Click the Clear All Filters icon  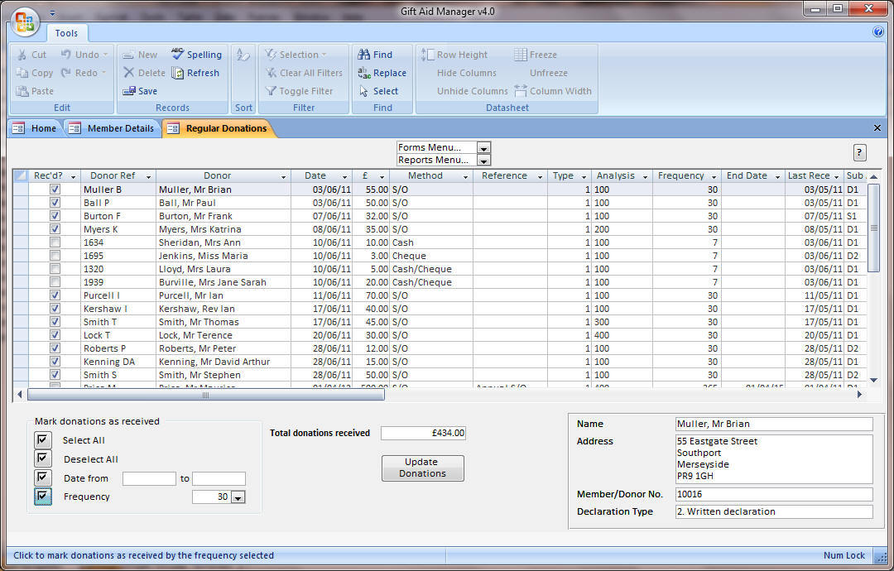[272, 73]
